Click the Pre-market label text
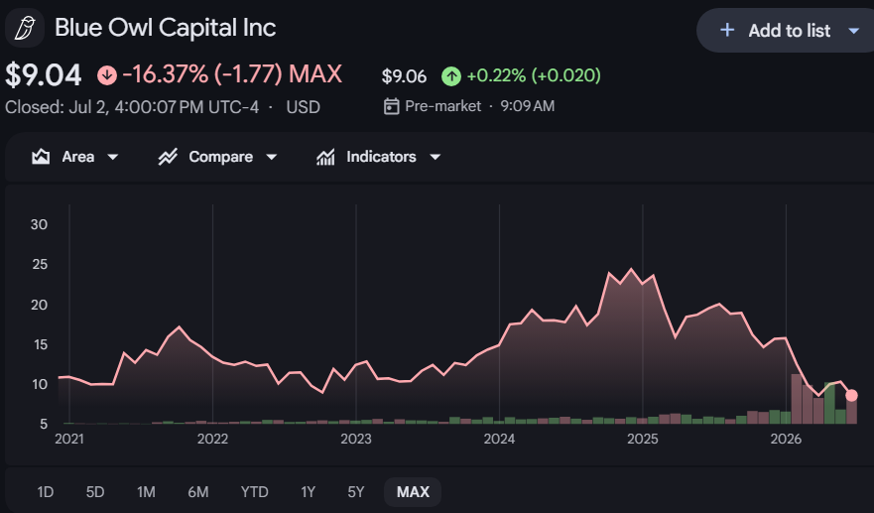The height and width of the screenshot is (513, 874). tap(442, 106)
